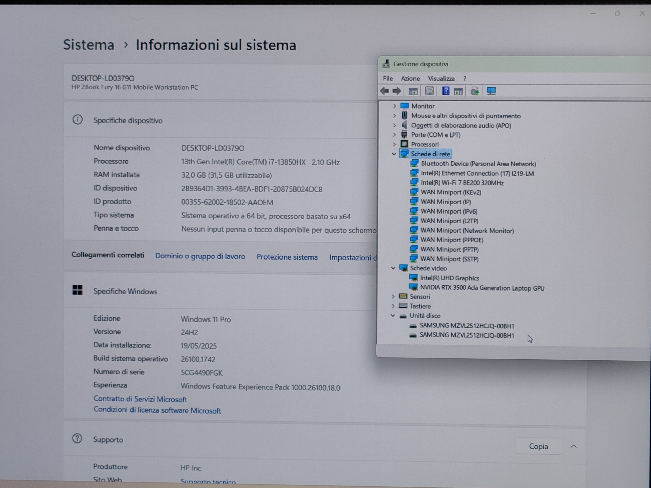This screenshot has height=488, width=651.
Task: Open Protezione sistema link
Action: [x=287, y=257]
